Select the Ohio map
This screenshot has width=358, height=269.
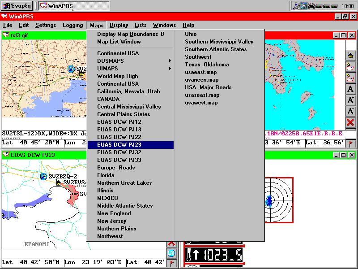coord(220,34)
